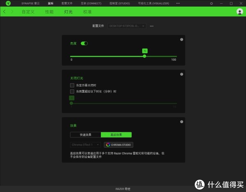The height and width of the screenshot is (192, 246).
Task: Open the user account avatar
Action: 240,11
